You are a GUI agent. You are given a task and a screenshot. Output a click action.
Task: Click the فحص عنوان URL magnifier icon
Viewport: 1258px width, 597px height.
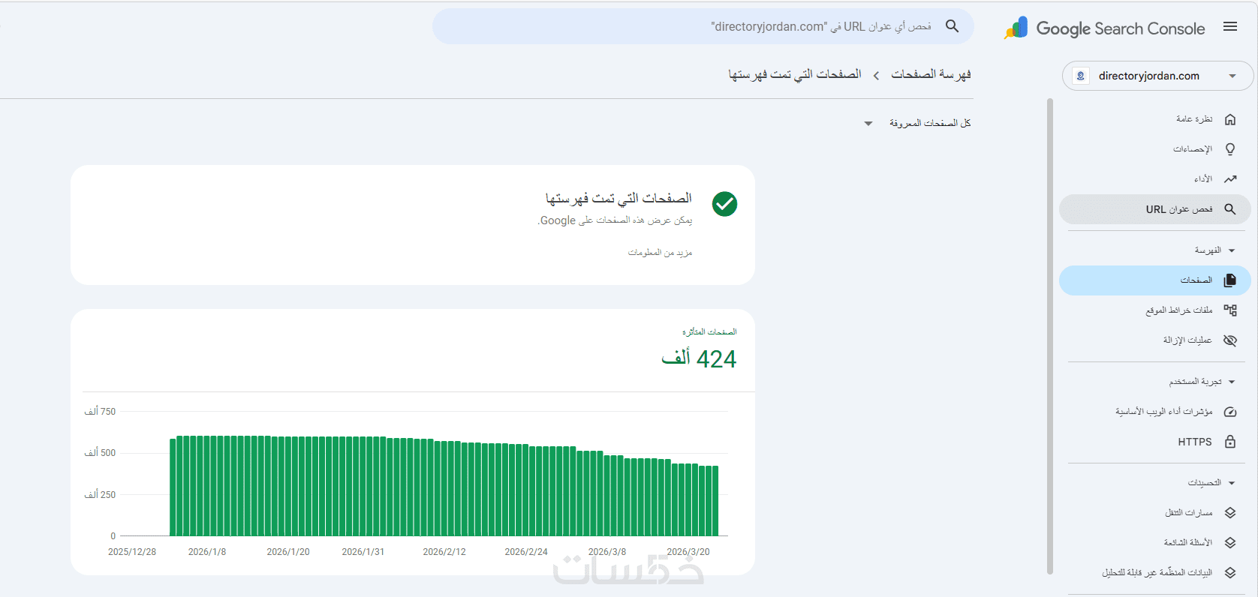pyautogui.click(x=1229, y=209)
